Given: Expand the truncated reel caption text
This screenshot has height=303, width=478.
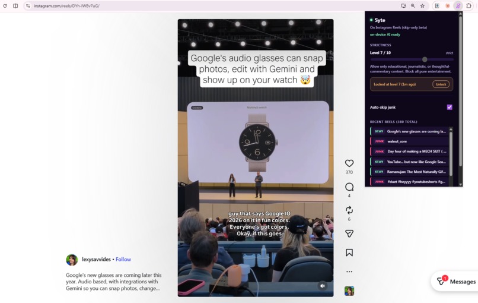Looking at the screenshot, I should 114,282.
